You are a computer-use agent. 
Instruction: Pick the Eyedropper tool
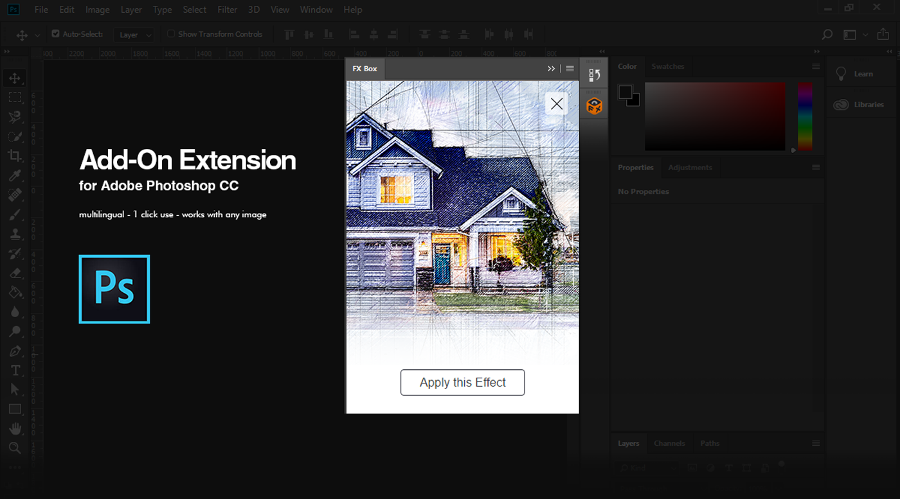click(x=14, y=175)
